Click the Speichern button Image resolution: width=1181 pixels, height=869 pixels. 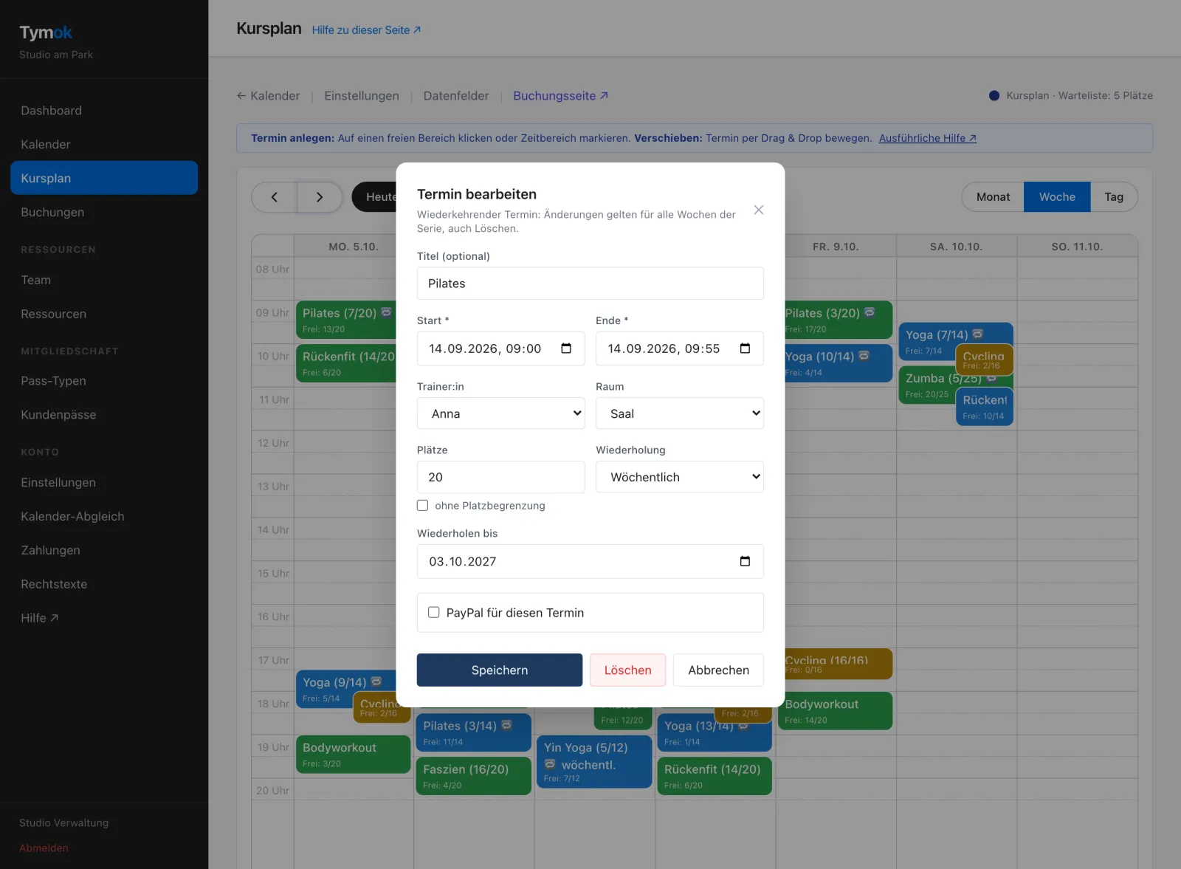tap(500, 670)
